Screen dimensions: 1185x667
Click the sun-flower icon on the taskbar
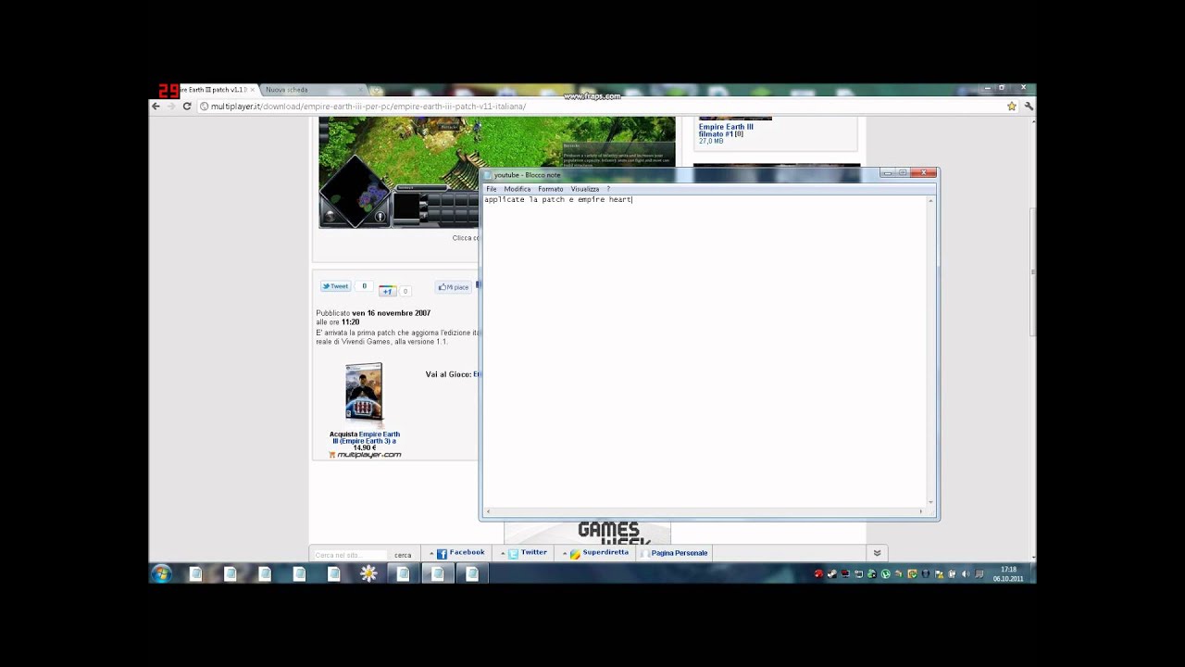pos(368,574)
